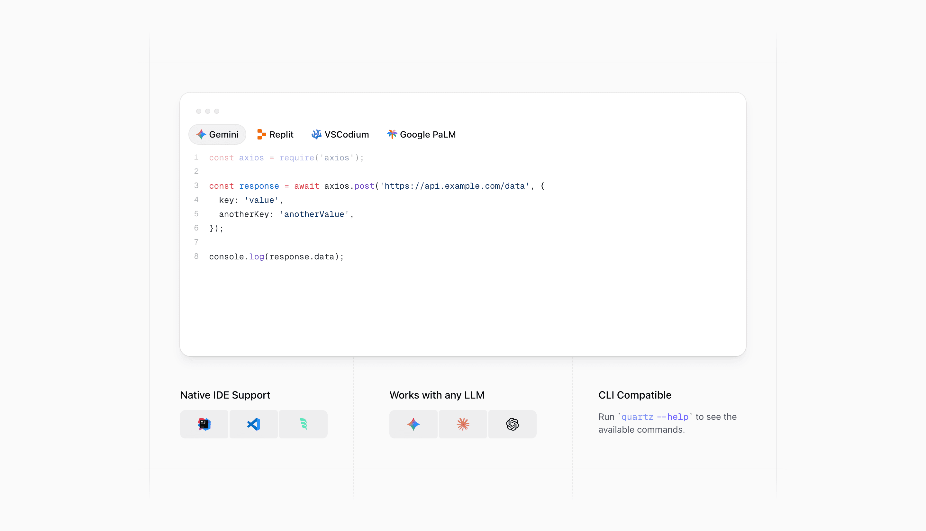Click the IntelliJ IDEA icon tile
This screenshot has width=926, height=531.
tap(204, 424)
